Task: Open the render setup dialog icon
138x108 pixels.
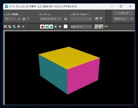Action: click(97, 19)
